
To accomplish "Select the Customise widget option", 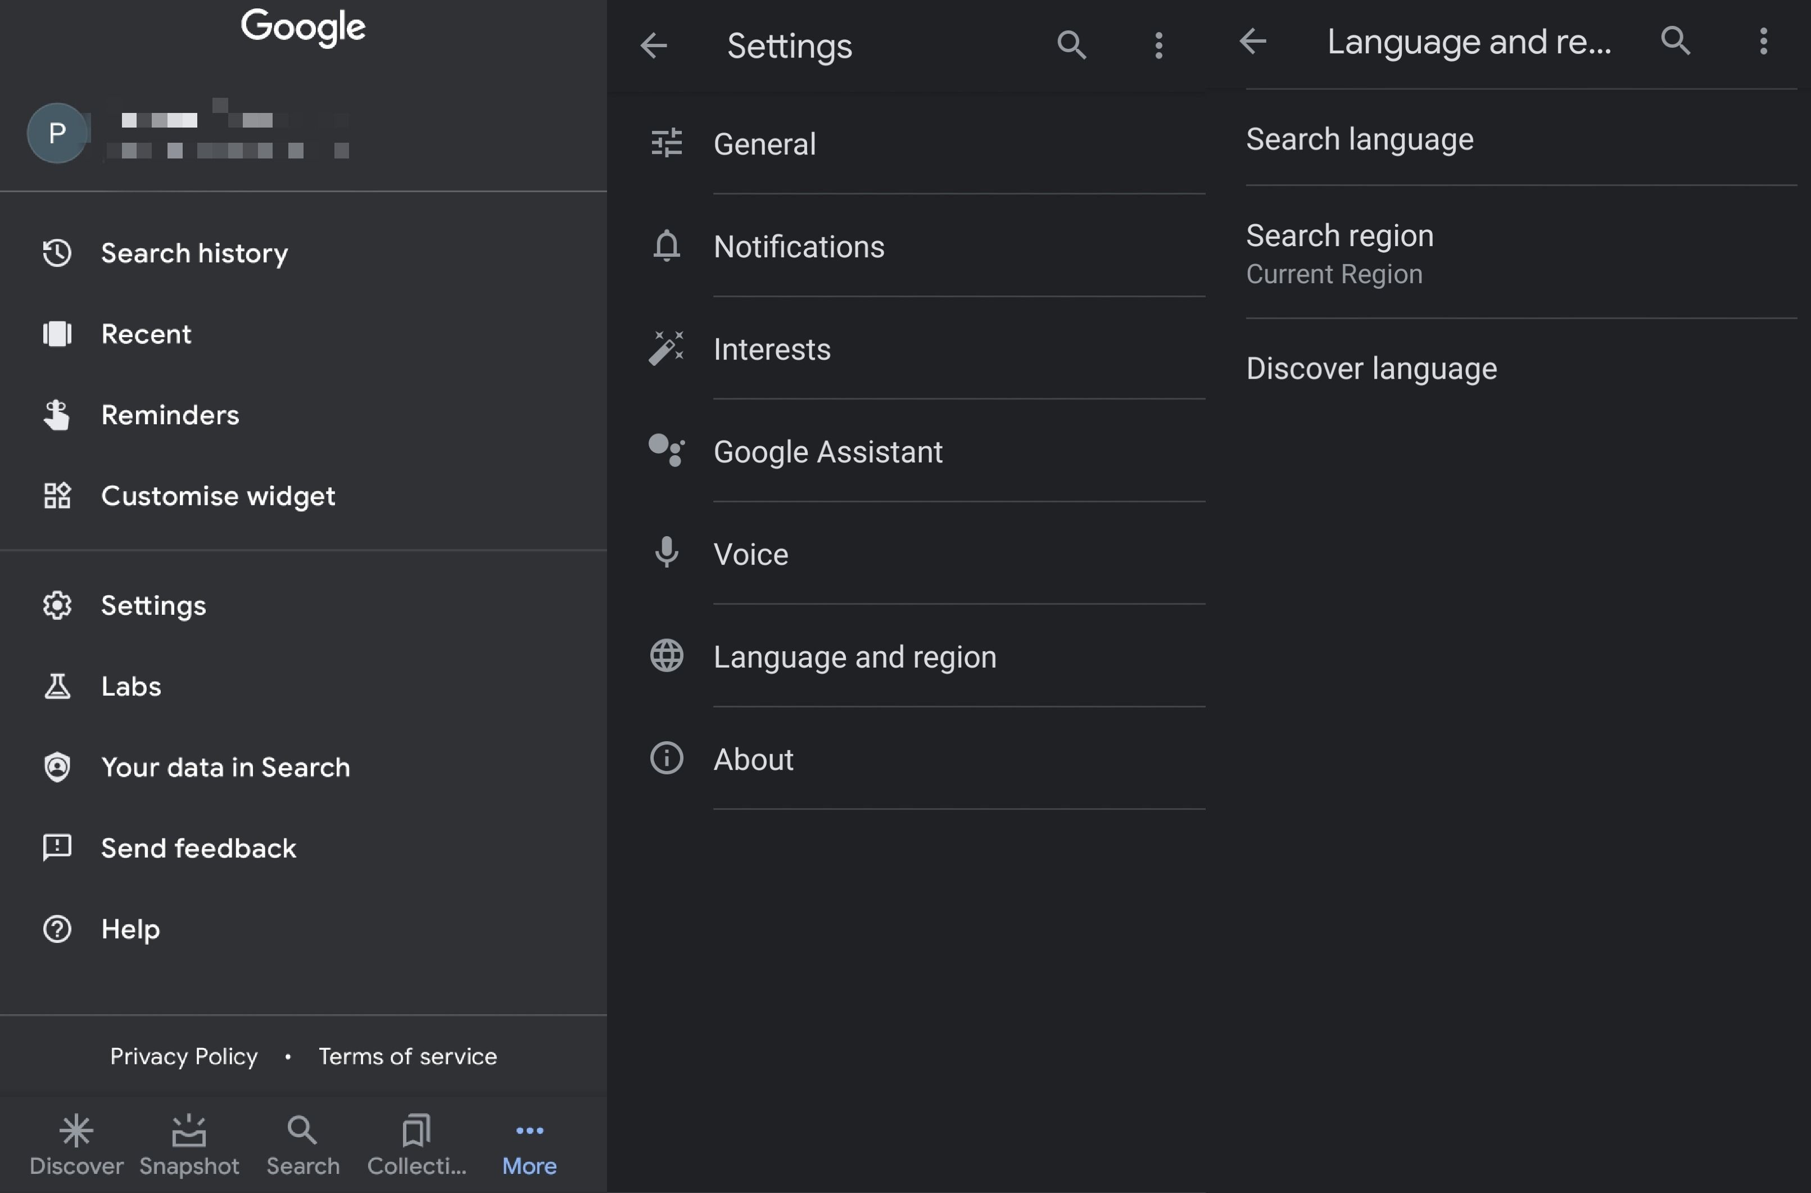I will [x=217, y=494].
